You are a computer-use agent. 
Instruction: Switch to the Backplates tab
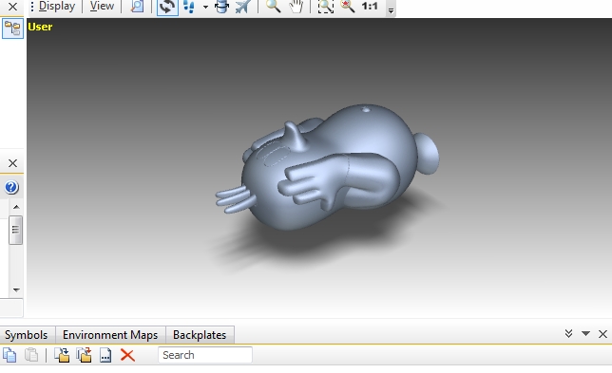pos(200,335)
